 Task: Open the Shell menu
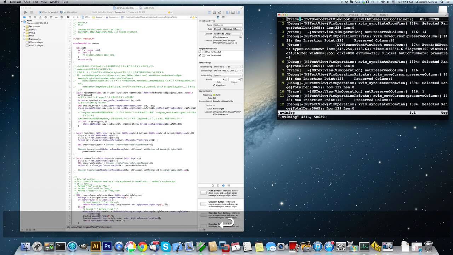coord(27,2)
